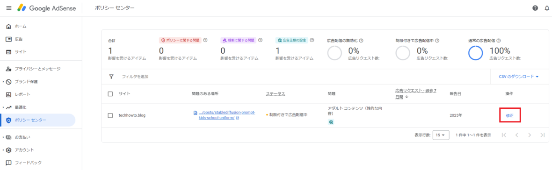
Task: Click the 問題のある場所 column header
Action: tap(205, 94)
